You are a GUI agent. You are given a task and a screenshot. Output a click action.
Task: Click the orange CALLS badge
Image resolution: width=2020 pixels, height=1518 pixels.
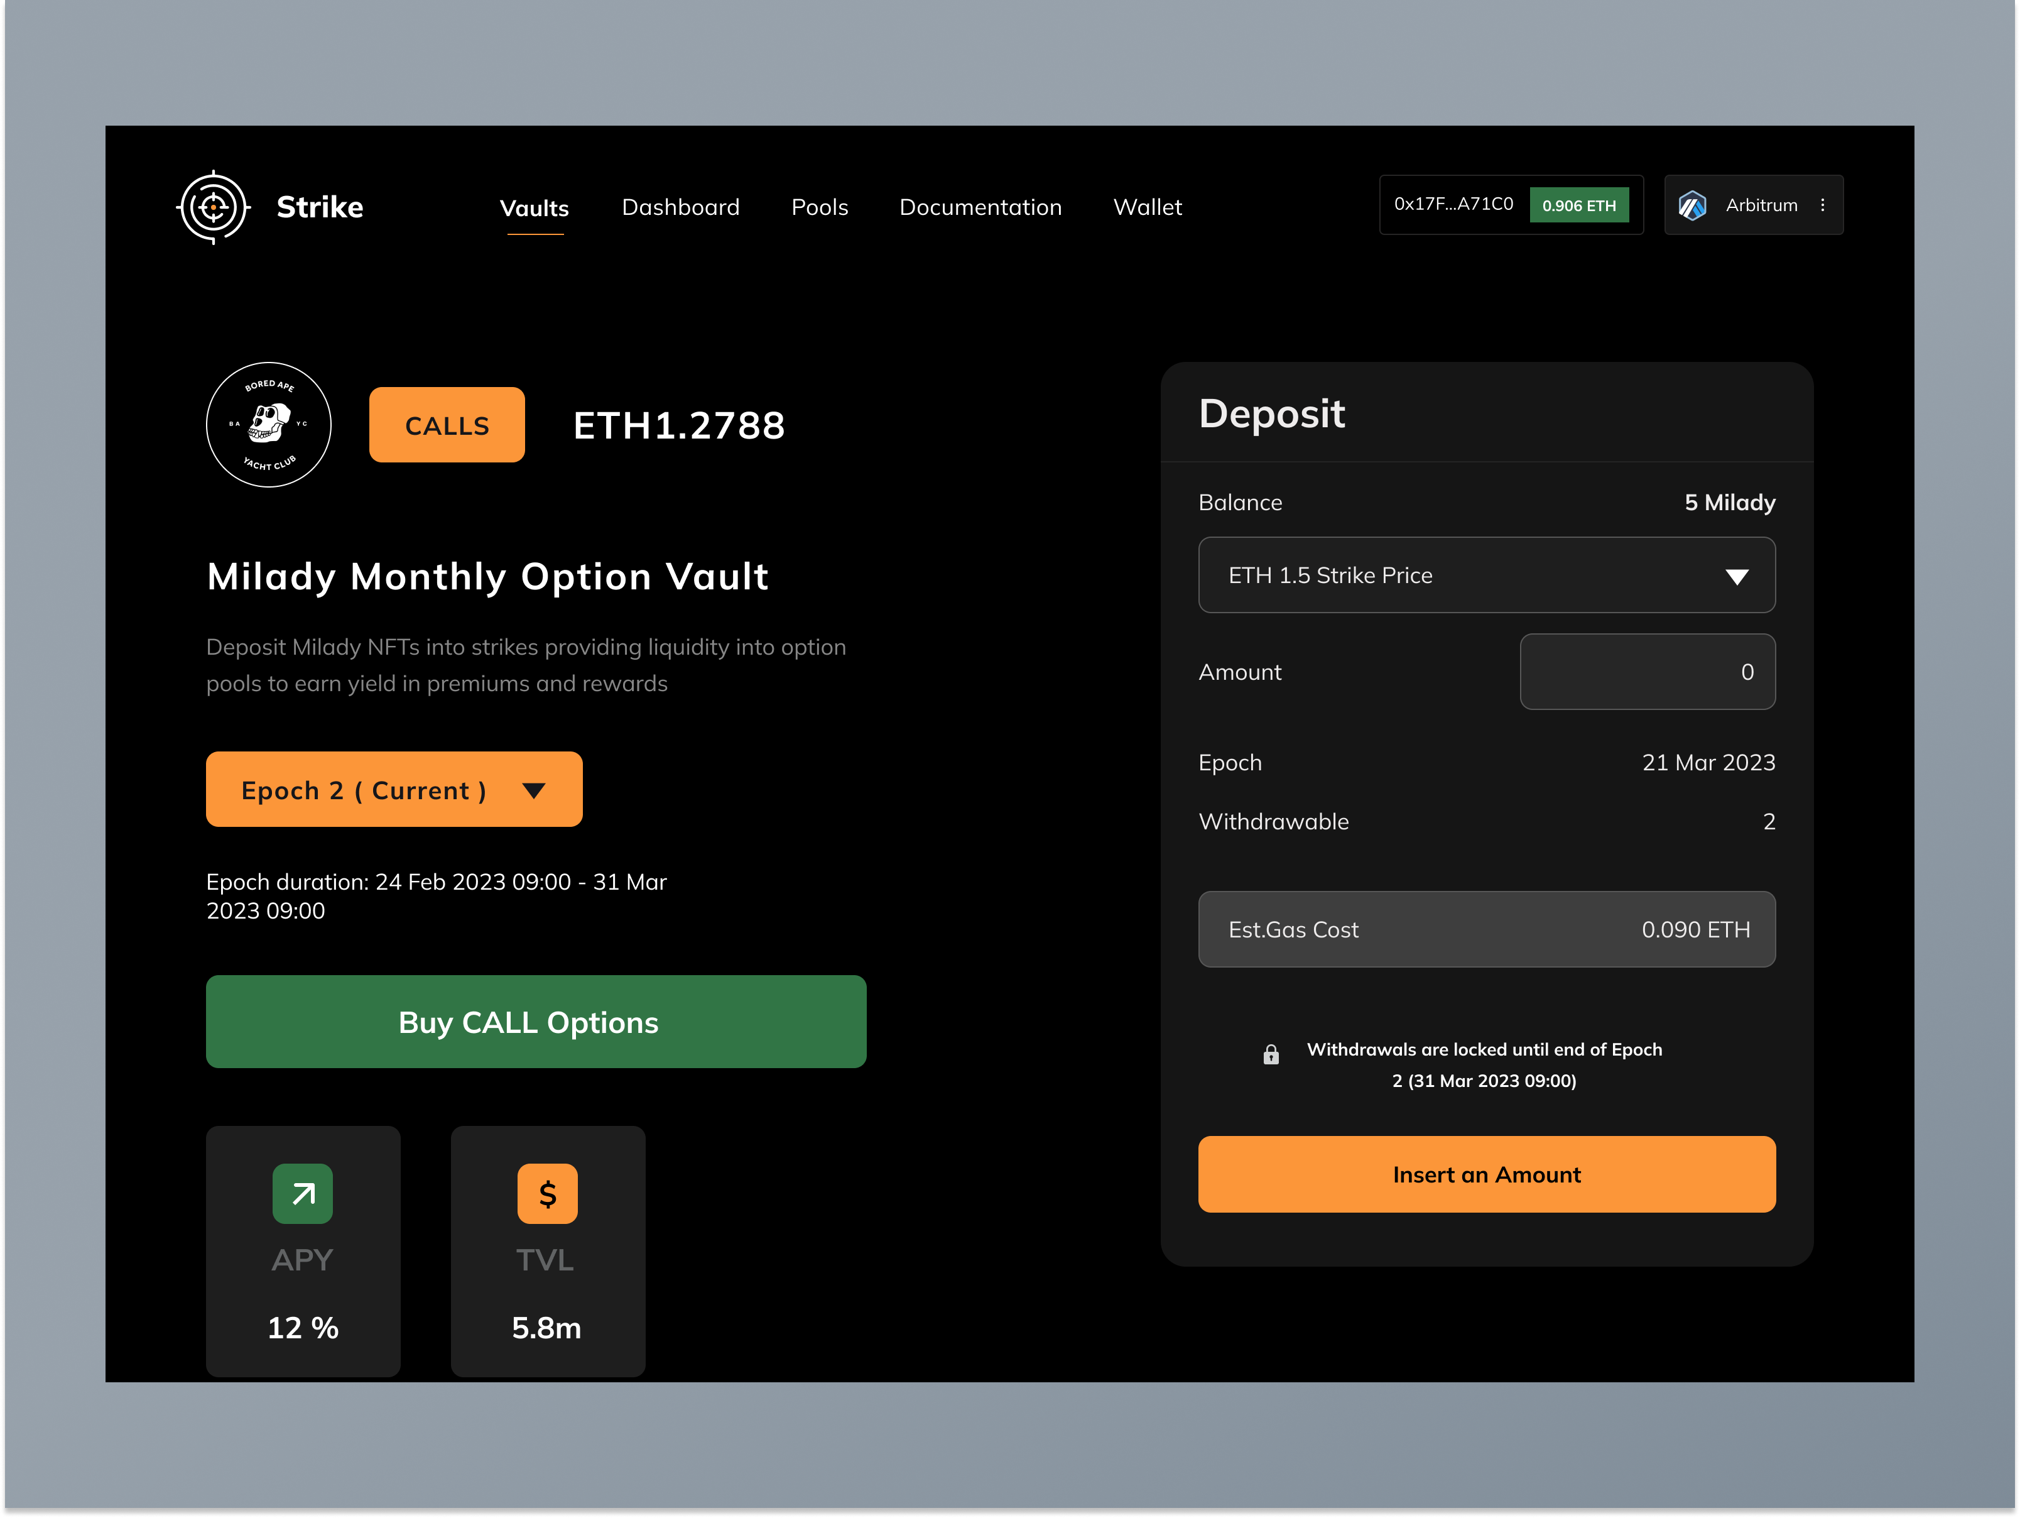(x=447, y=425)
